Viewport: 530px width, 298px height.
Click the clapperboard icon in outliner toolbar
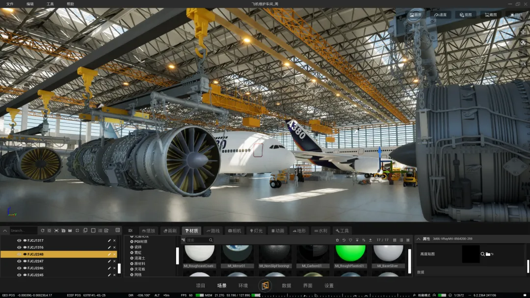pyautogui.click(x=70, y=230)
